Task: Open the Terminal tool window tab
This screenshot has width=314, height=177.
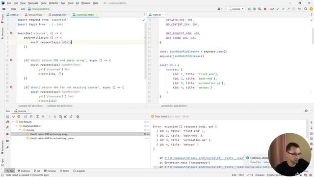Action: [50, 171]
